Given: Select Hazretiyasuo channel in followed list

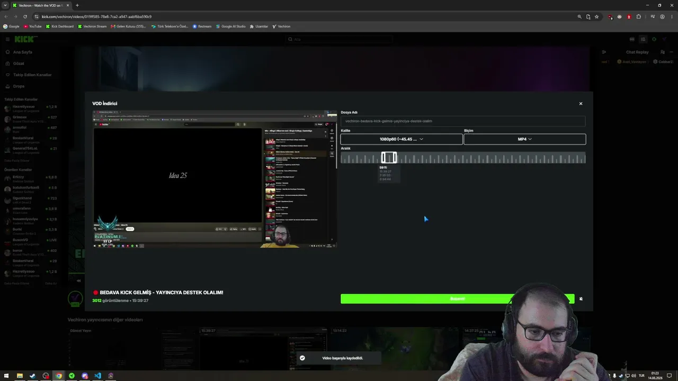Looking at the screenshot, I should point(31,109).
